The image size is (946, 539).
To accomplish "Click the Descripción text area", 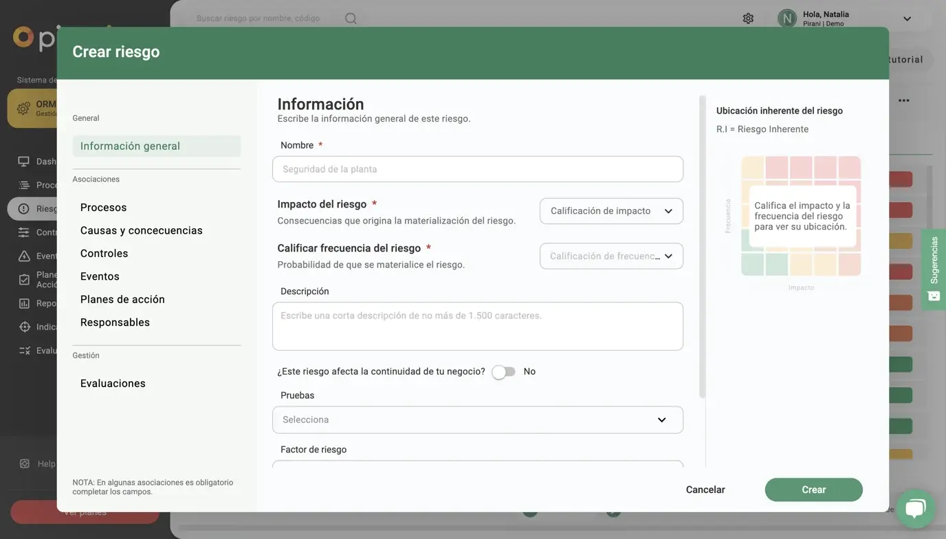I will (x=477, y=327).
